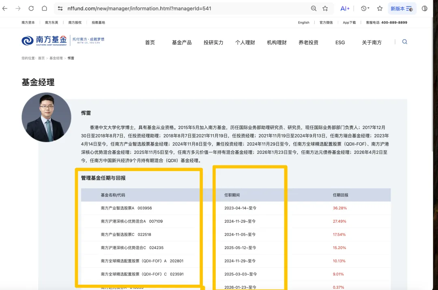Open 个人理财 navigation menu
This screenshot has height=290, width=438.
tap(245, 43)
